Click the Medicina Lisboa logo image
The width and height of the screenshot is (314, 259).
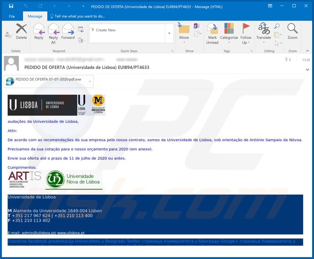click(x=98, y=105)
